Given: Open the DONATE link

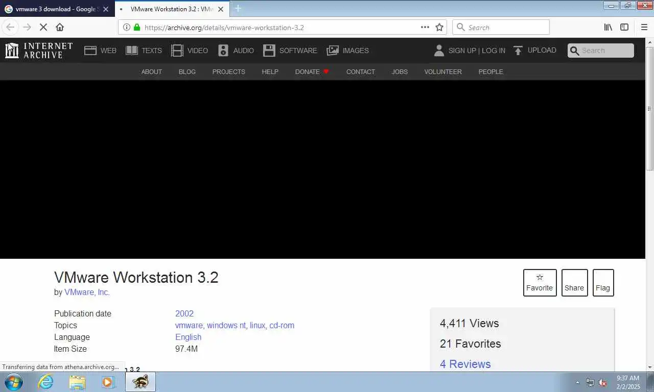Looking at the screenshot, I should (312, 72).
